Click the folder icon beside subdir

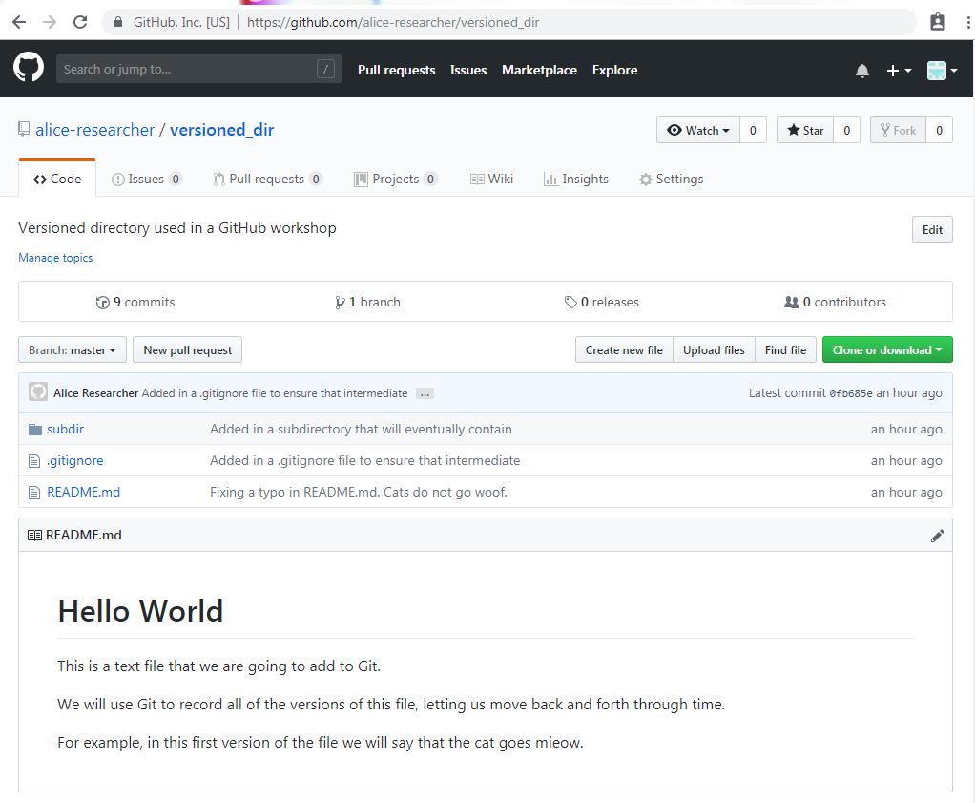(33, 428)
